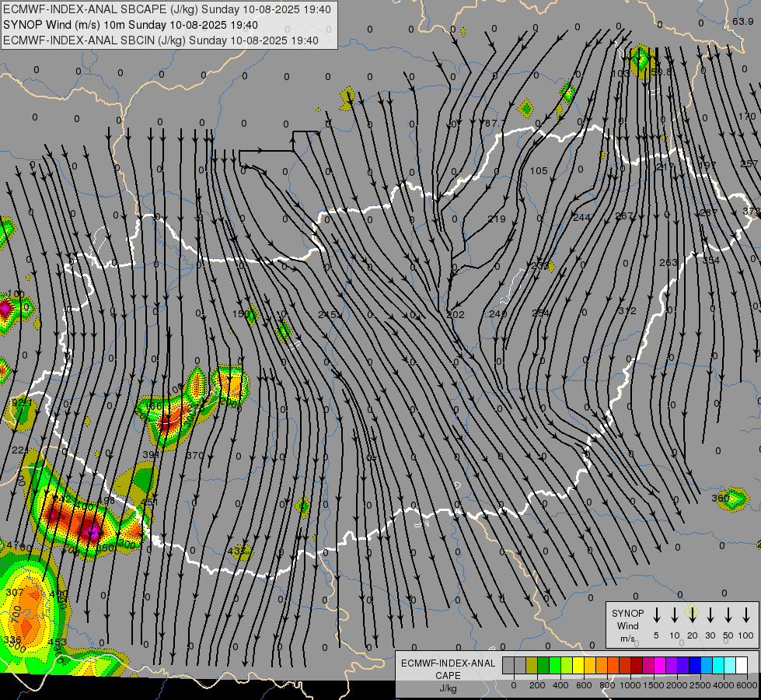This screenshot has width=761, height=700.
Task: Click the 2500 tick label on CAPE scale
Action: click(700, 685)
